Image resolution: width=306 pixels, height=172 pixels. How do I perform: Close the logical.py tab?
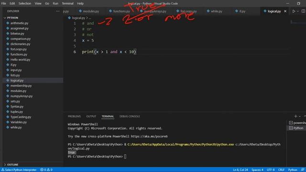coord(285,11)
